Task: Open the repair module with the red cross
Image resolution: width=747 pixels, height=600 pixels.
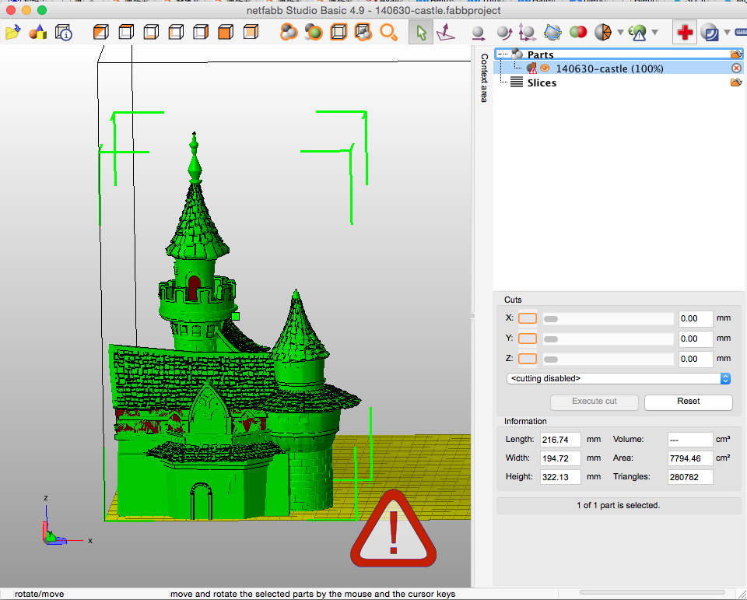Action: (x=684, y=33)
